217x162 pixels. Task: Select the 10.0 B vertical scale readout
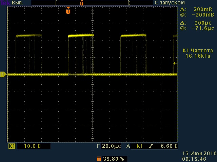(33, 146)
